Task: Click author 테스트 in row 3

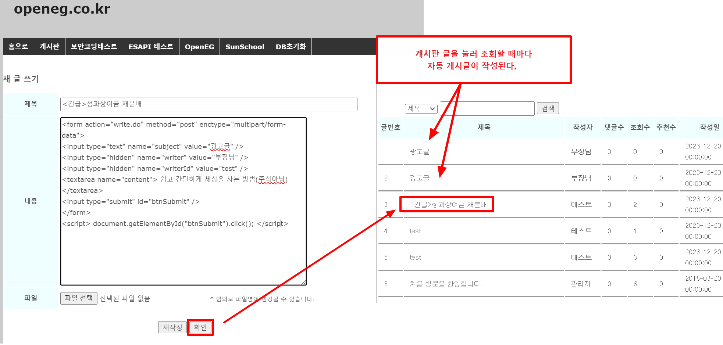Action: (x=581, y=205)
